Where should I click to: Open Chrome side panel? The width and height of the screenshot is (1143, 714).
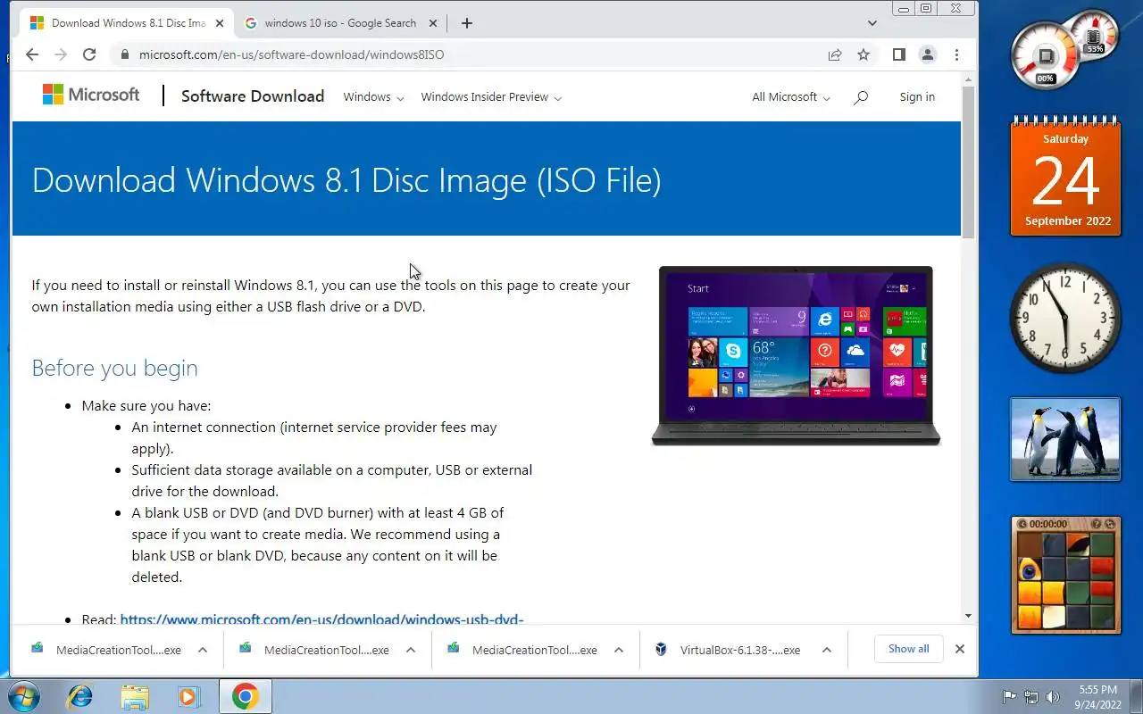[x=899, y=54]
